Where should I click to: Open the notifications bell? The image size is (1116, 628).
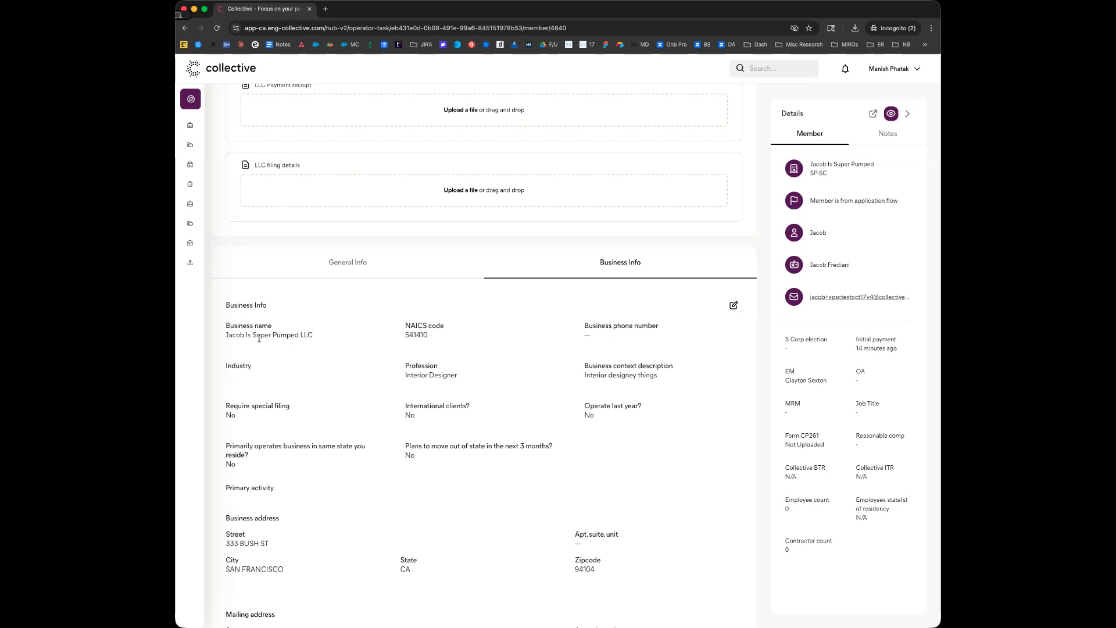click(845, 69)
